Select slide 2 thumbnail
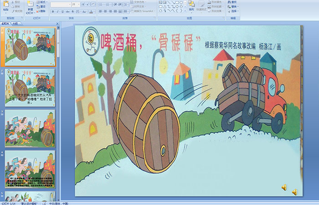The width and height of the screenshot is (319, 205). [x=30, y=87]
